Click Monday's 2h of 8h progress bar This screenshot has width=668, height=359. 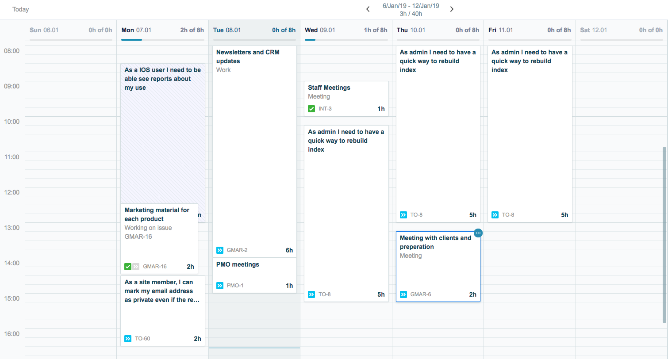162,40
